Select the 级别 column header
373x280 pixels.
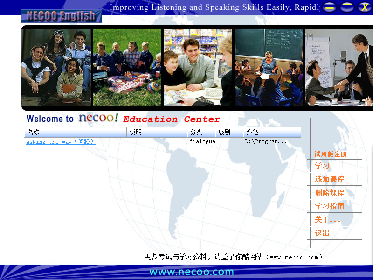click(x=229, y=132)
